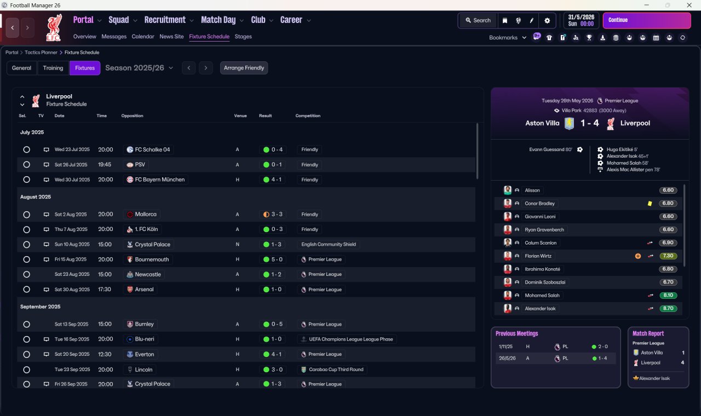Click the Tactics Planner breadcrumb link
Image resolution: width=701 pixels, height=416 pixels.
[41, 53]
